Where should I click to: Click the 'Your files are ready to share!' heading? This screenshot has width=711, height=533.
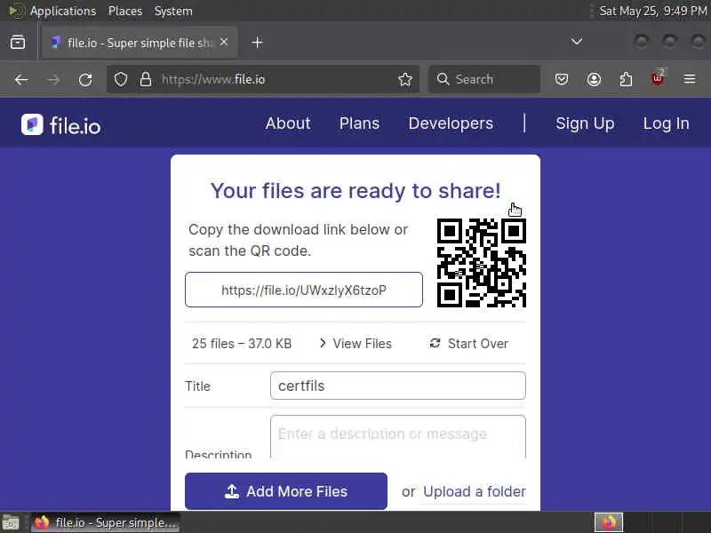355,191
